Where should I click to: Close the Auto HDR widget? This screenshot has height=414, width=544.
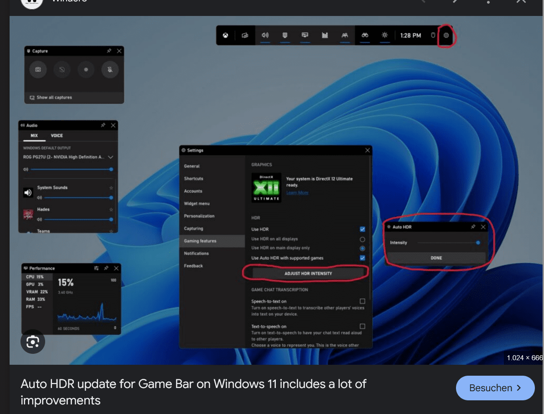[483, 227]
